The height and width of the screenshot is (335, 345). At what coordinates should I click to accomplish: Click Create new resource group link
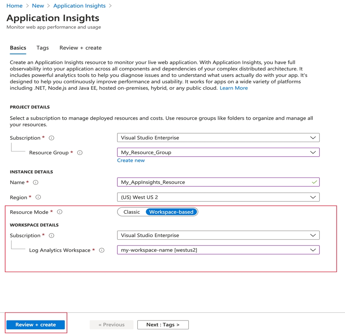tap(131, 160)
